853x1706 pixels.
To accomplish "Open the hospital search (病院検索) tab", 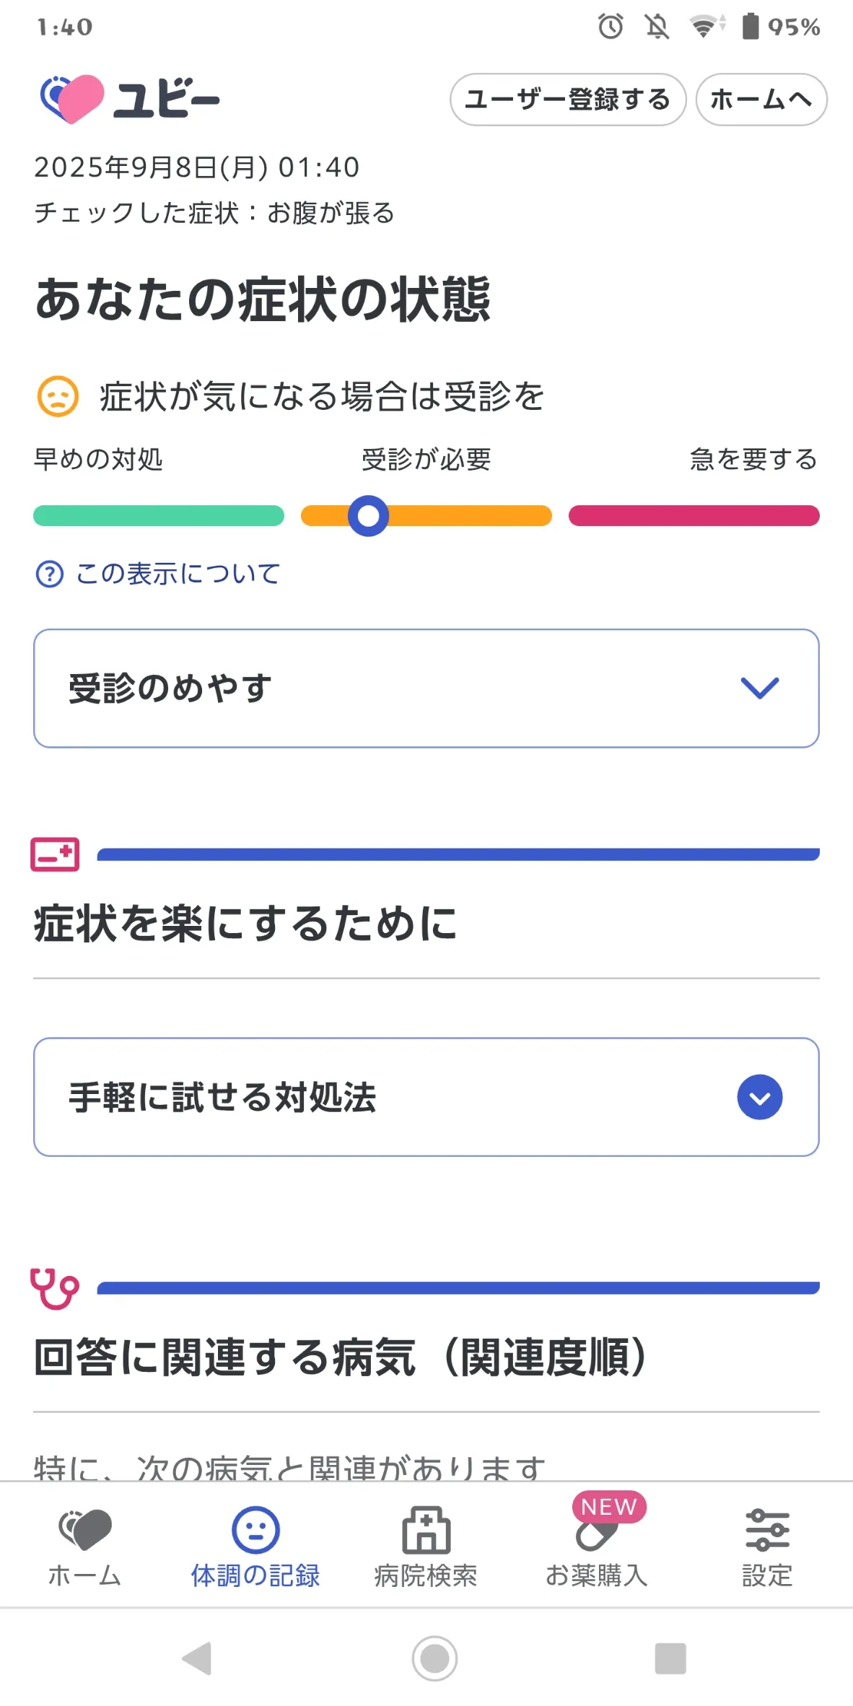I will tap(426, 1547).
